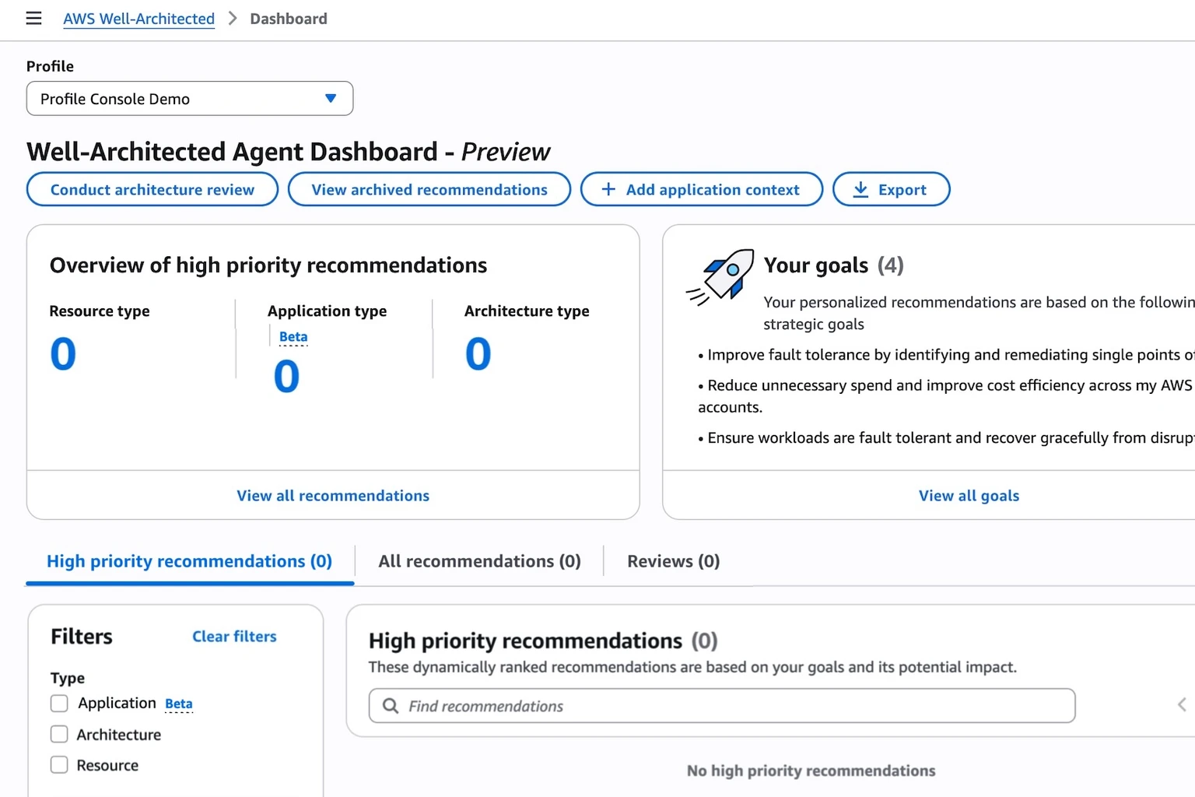
Task: Open View archived recommendations
Action: 429,189
